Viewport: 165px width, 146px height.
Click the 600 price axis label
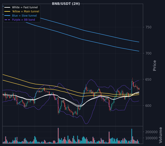(x=148, y=106)
